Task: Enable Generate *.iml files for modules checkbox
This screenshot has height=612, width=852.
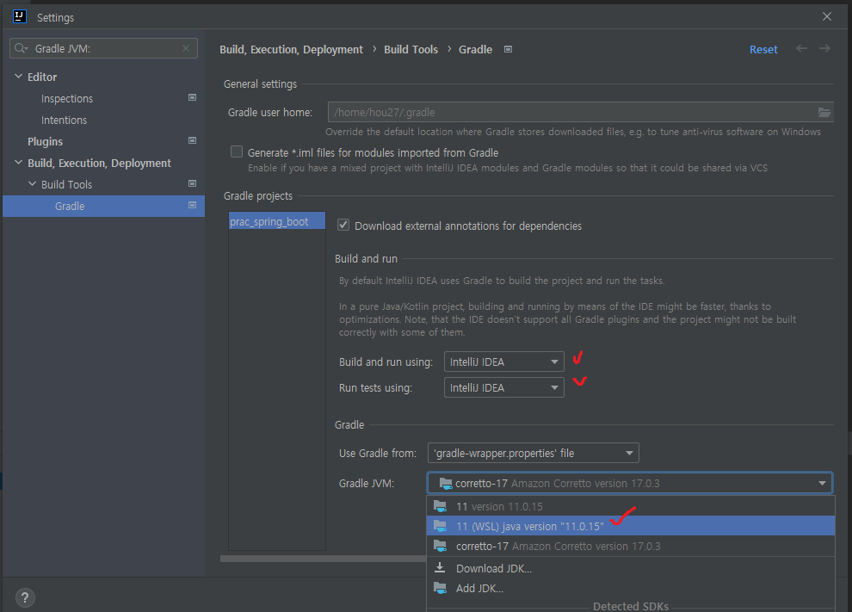Action: 237,152
